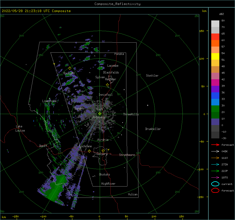Viewport: 235px width, 220px height.
Task: Click the Didsbury city label
Action: (98, 117)
